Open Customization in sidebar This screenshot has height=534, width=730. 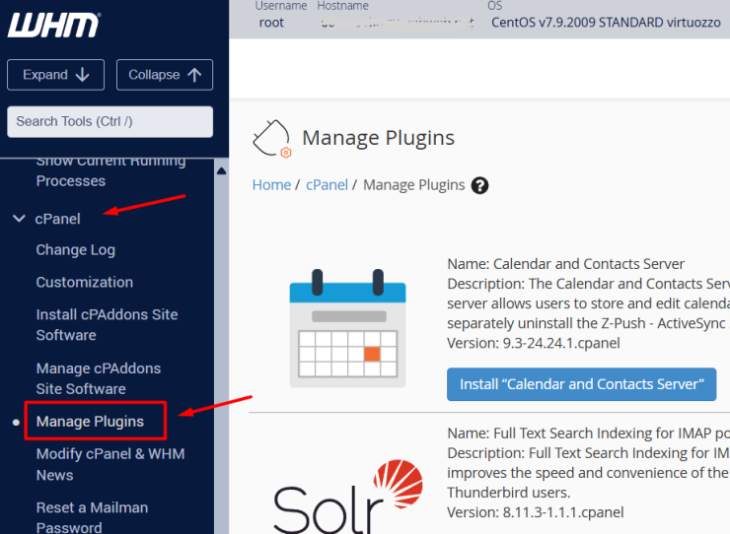pos(84,282)
